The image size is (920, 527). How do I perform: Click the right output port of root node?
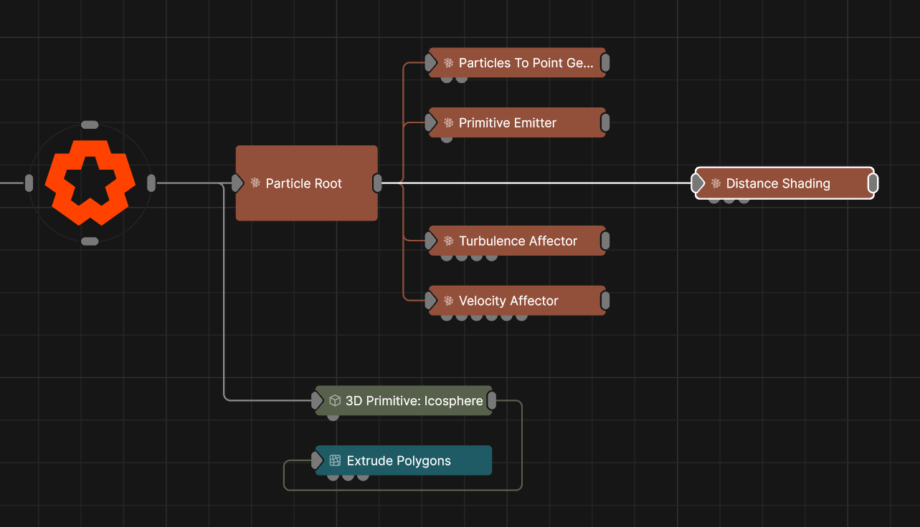151,183
